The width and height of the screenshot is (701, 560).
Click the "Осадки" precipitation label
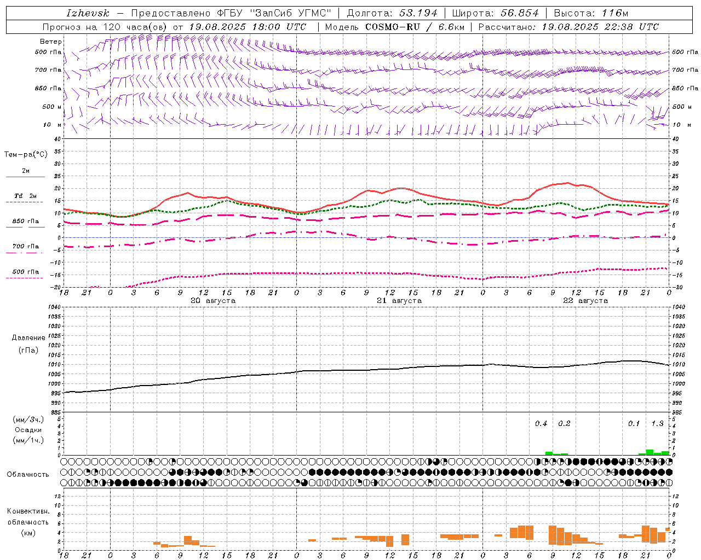28,430
